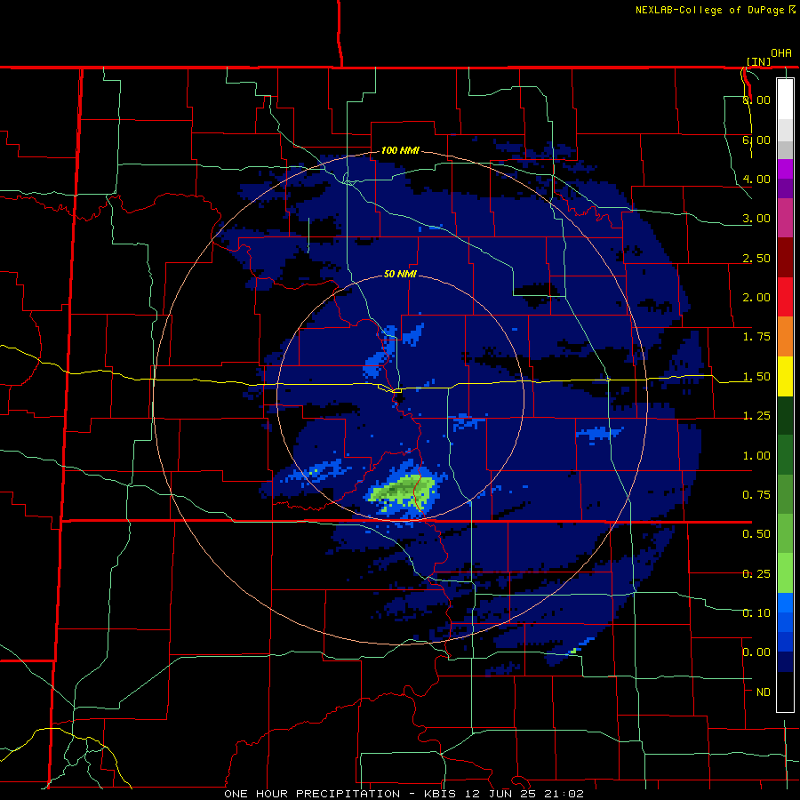This screenshot has height=800, width=800.
Task: Select the white swatch in the legend bar
Action: pyautogui.click(x=785, y=99)
